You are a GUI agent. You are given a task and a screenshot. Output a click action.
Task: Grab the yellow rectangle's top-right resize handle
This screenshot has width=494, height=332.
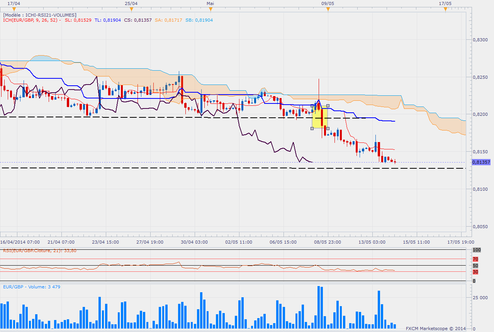328,105
